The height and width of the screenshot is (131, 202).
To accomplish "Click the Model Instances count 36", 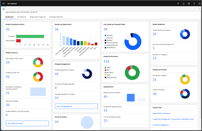I will [x=154, y=94].
